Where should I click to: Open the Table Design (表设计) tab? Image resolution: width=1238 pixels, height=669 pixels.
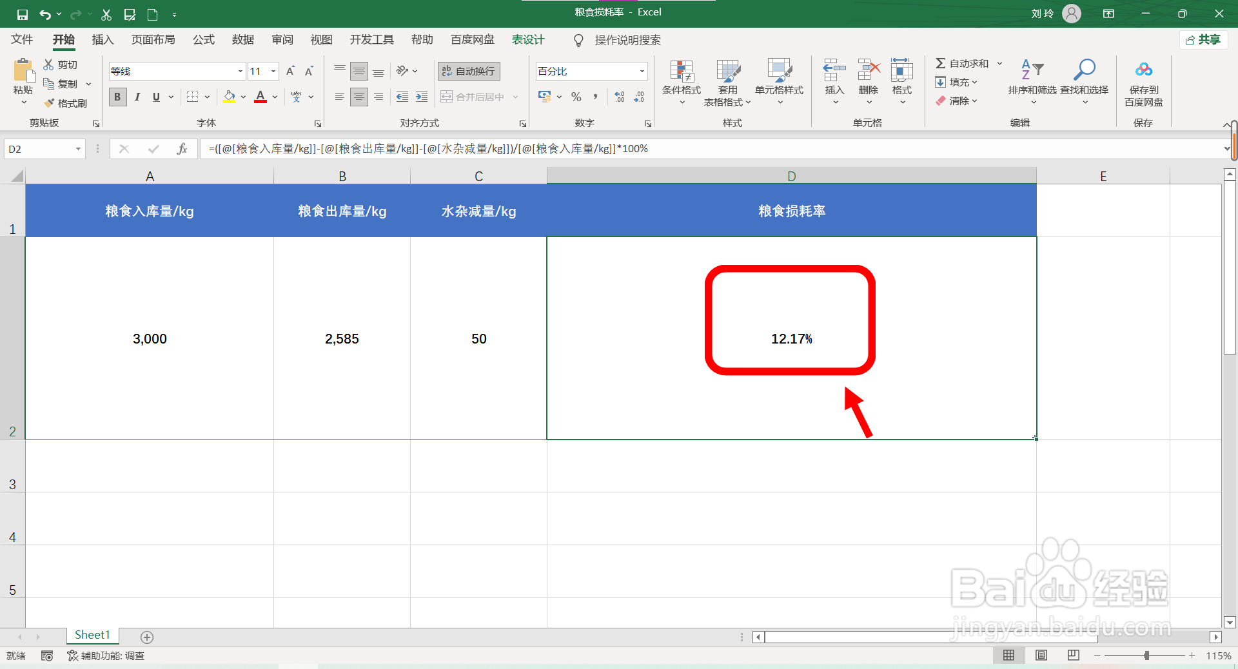[528, 40]
